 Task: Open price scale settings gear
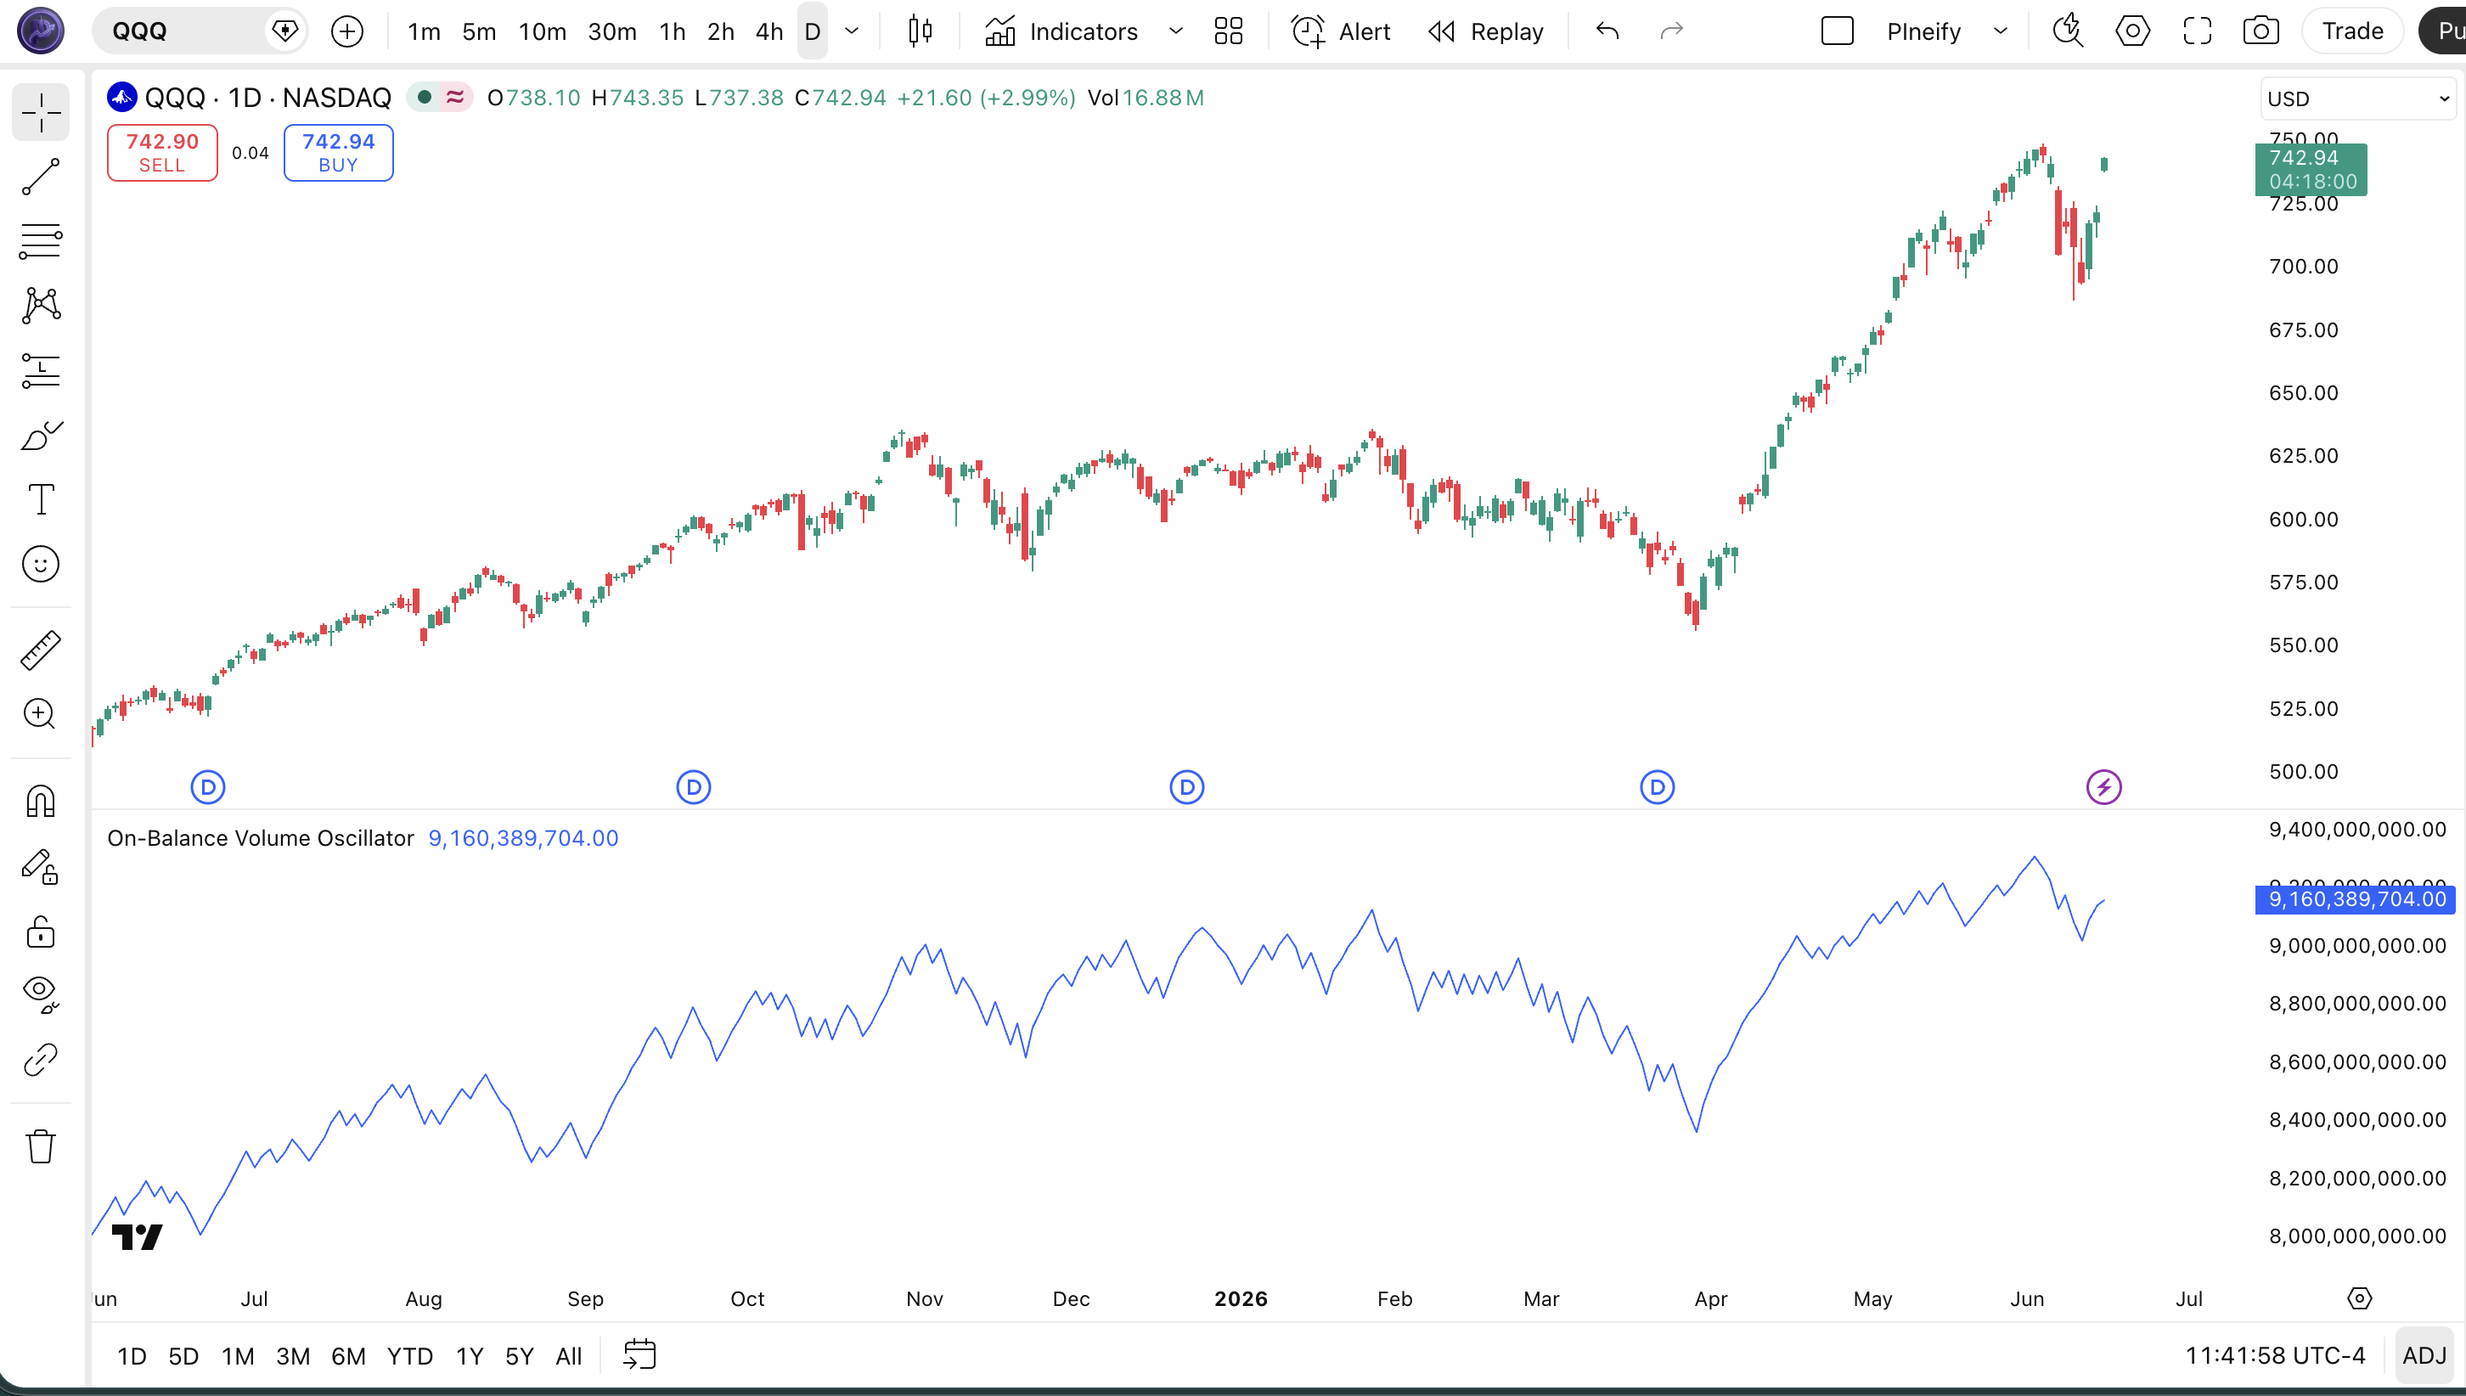tap(2359, 1298)
